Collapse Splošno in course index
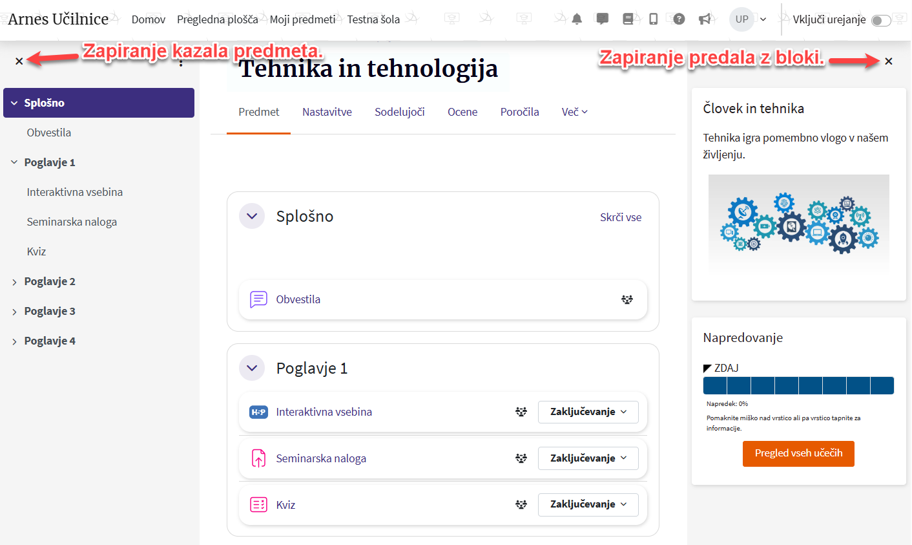 [x=14, y=103]
